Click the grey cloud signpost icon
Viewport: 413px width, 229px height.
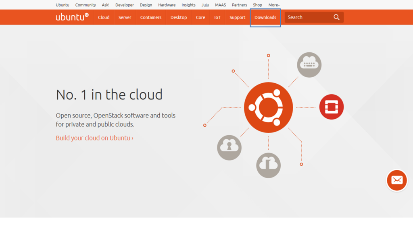[268, 165]
